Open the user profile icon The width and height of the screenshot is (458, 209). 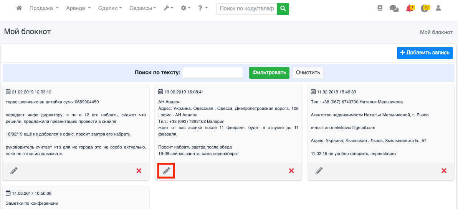coord(439,8)
